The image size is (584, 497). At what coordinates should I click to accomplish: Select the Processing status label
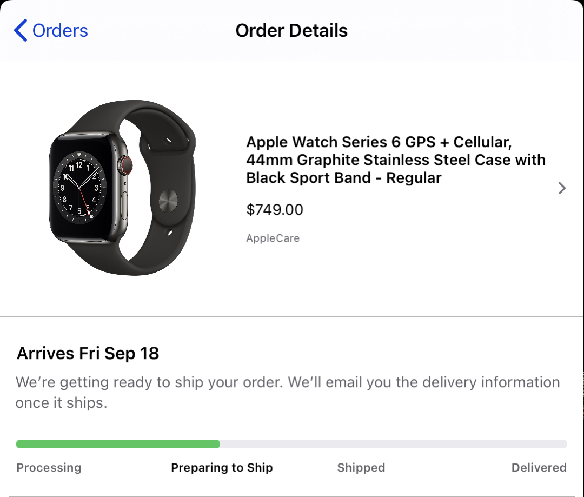coord(49,468)
